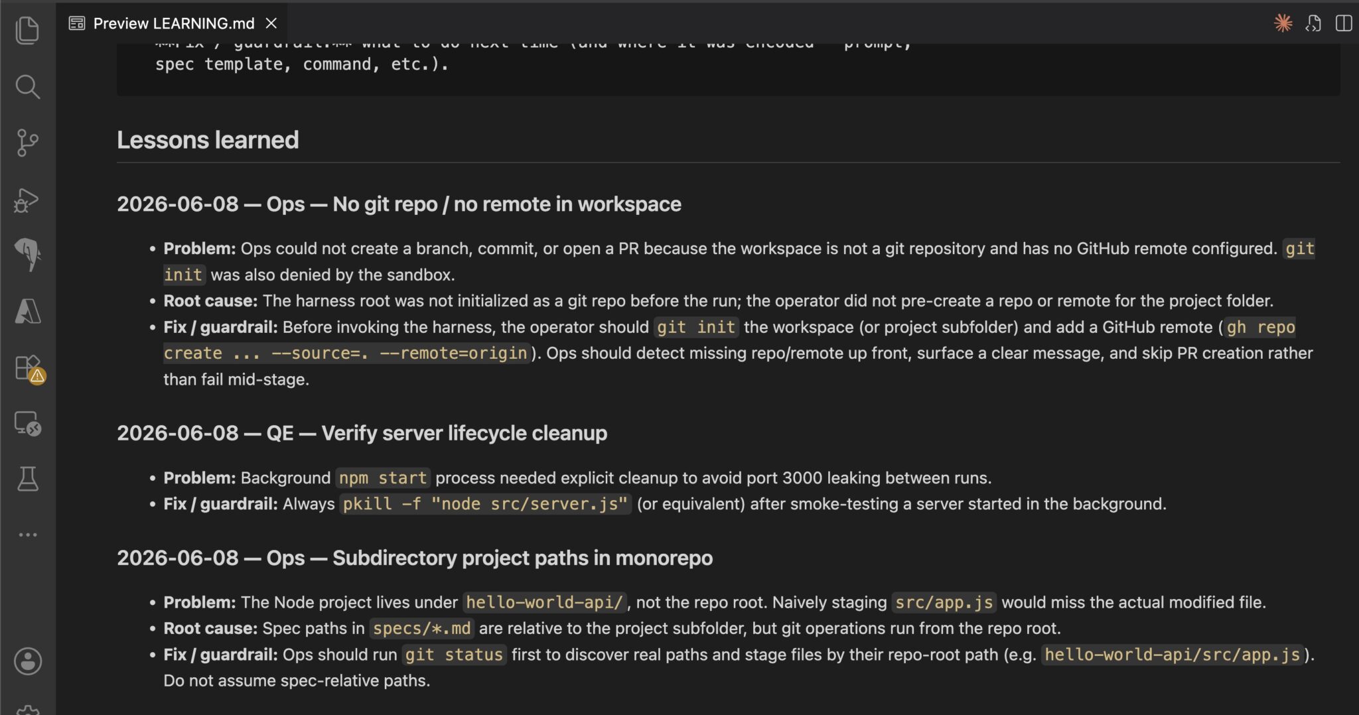Click the 'hello-world-api/src/app.js' inline code
Screen dimensions: 1359x715
click(1172, 655)
